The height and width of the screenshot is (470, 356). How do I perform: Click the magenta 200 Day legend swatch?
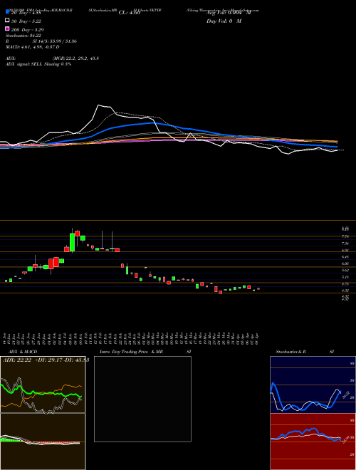coord(8,29)
